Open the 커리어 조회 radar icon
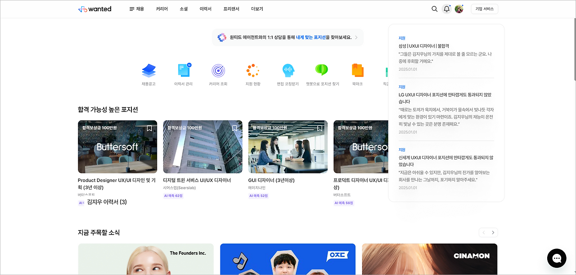The width and height of the screenshot is (576, 275). (x=218, y=71)
